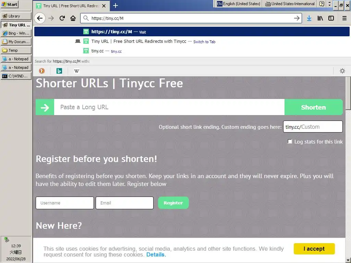
Task: Click the Go arrow in the address bar
Action: pyautogui.click(x=296, y=18)
